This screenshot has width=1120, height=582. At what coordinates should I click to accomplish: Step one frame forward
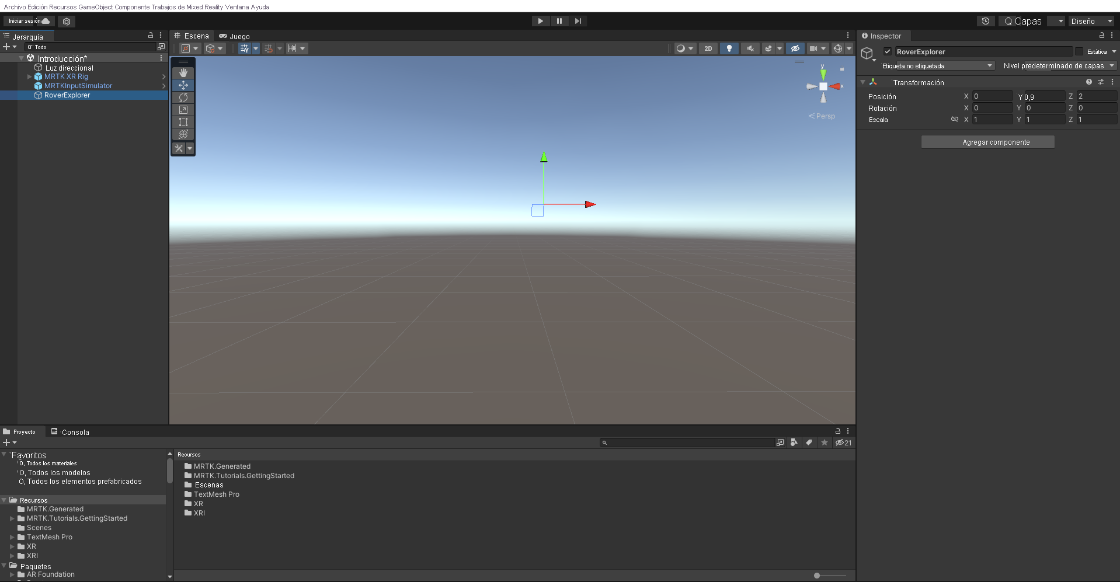click(x=578, y=21)
